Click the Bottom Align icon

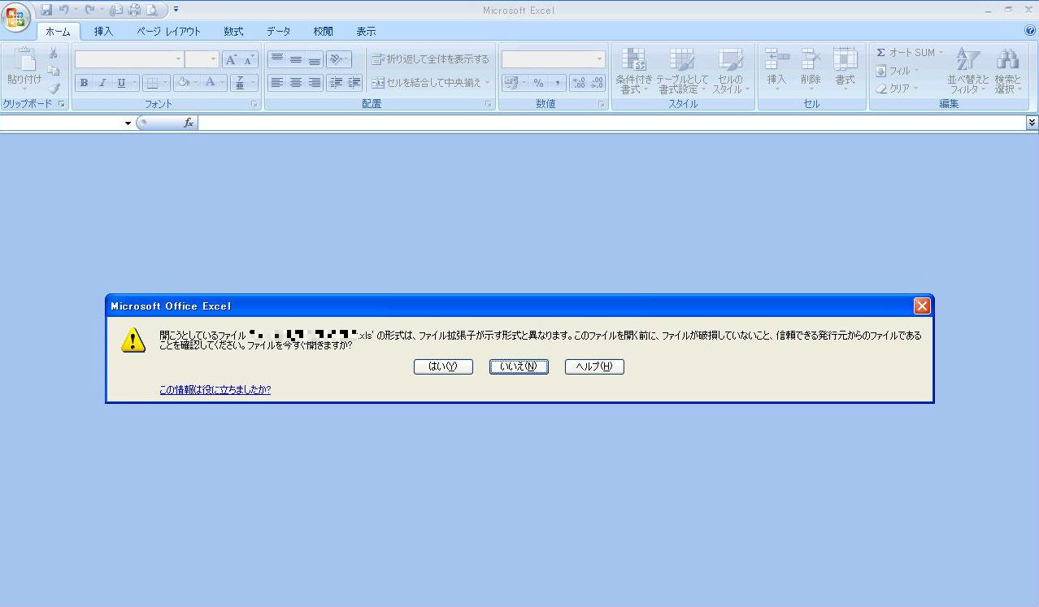coord(315,59)
